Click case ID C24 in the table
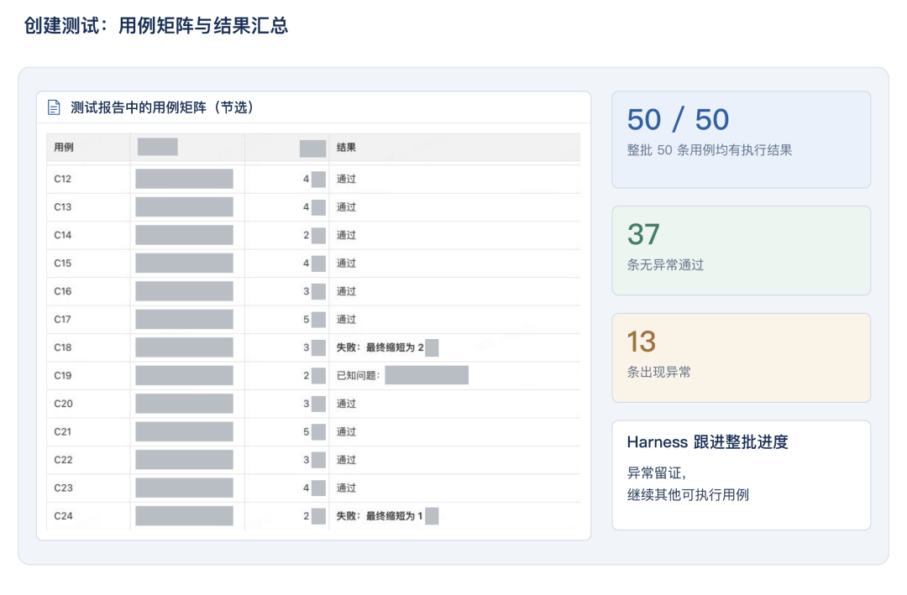This screenshot has height=595, width=907. coord(63,516)
